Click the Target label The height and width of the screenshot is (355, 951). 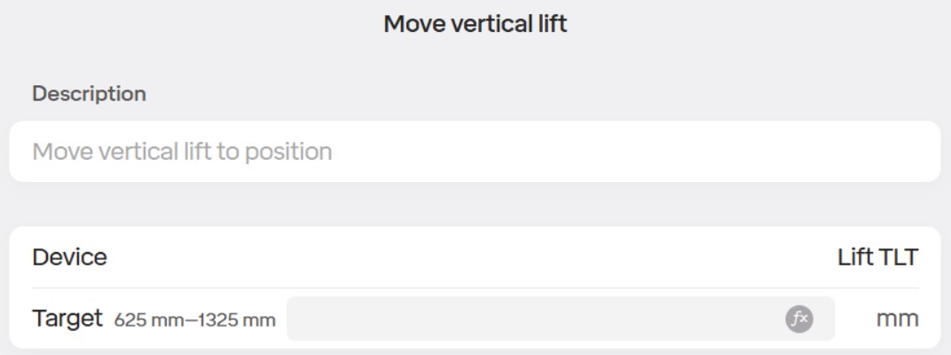pyautogui.click(x=67, y=319)
